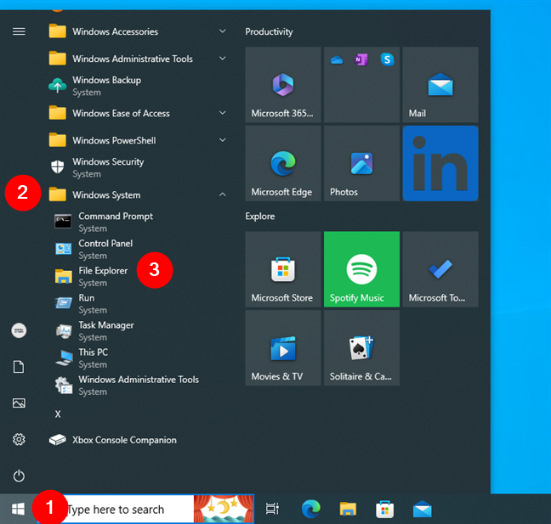This screenshot has width=551, height=524.
Task: Expand the Windows Ease of Access folder
Action: [x=138, y=113]
